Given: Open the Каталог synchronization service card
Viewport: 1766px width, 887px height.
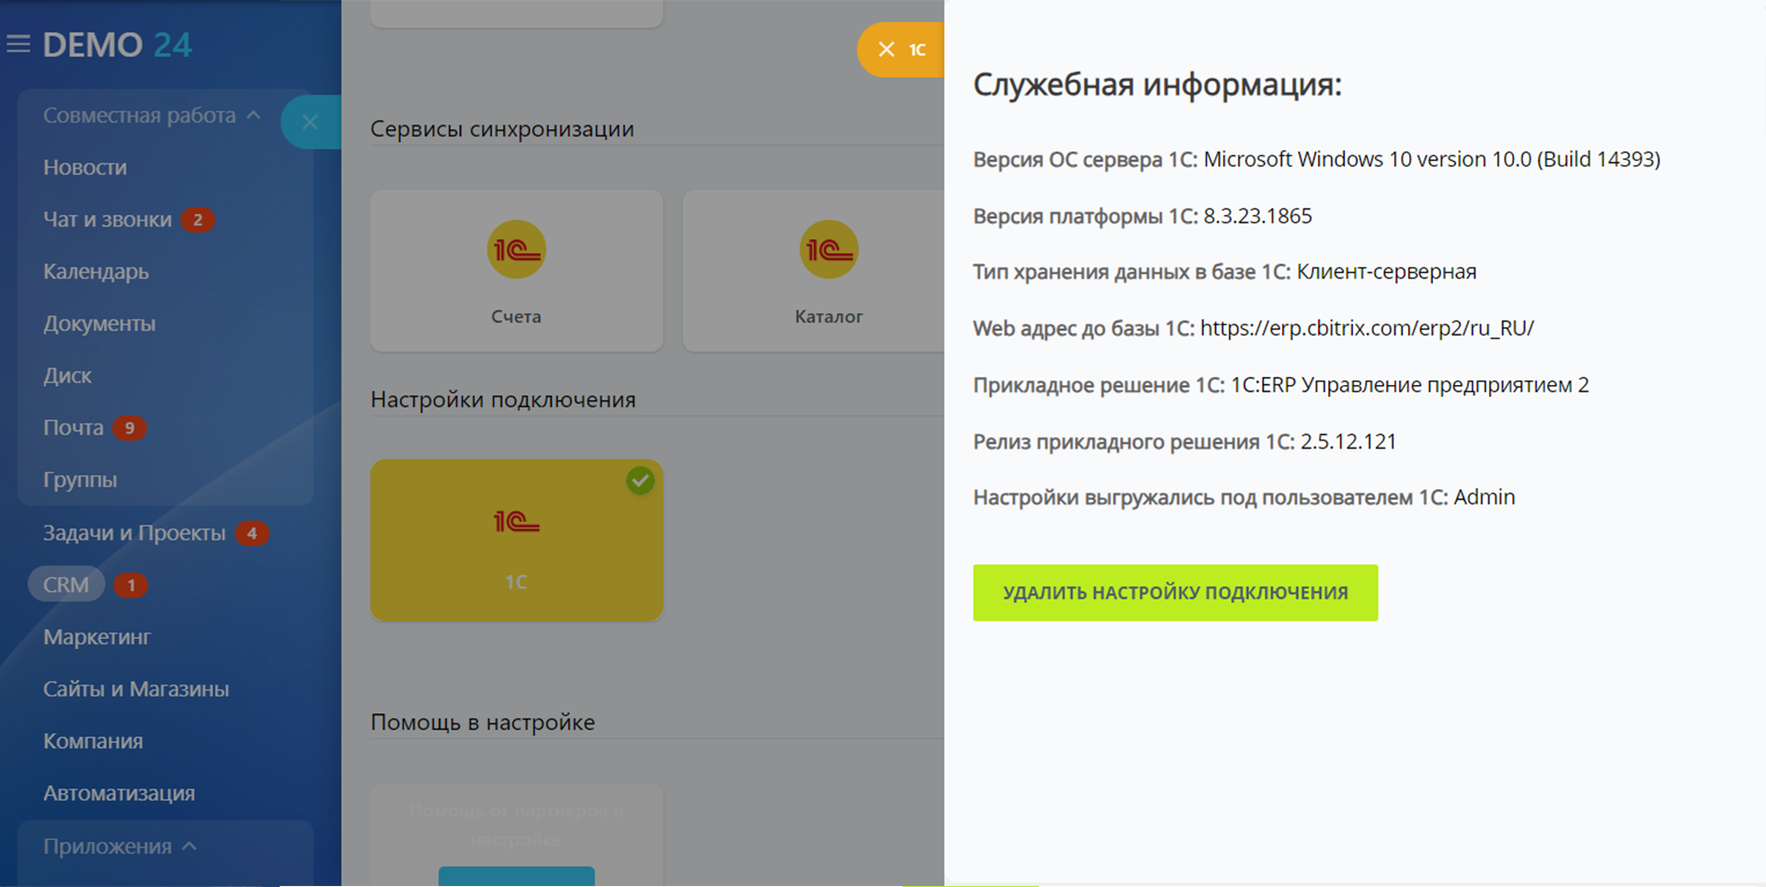Looking at the screenshot, I should click(814, 271).
